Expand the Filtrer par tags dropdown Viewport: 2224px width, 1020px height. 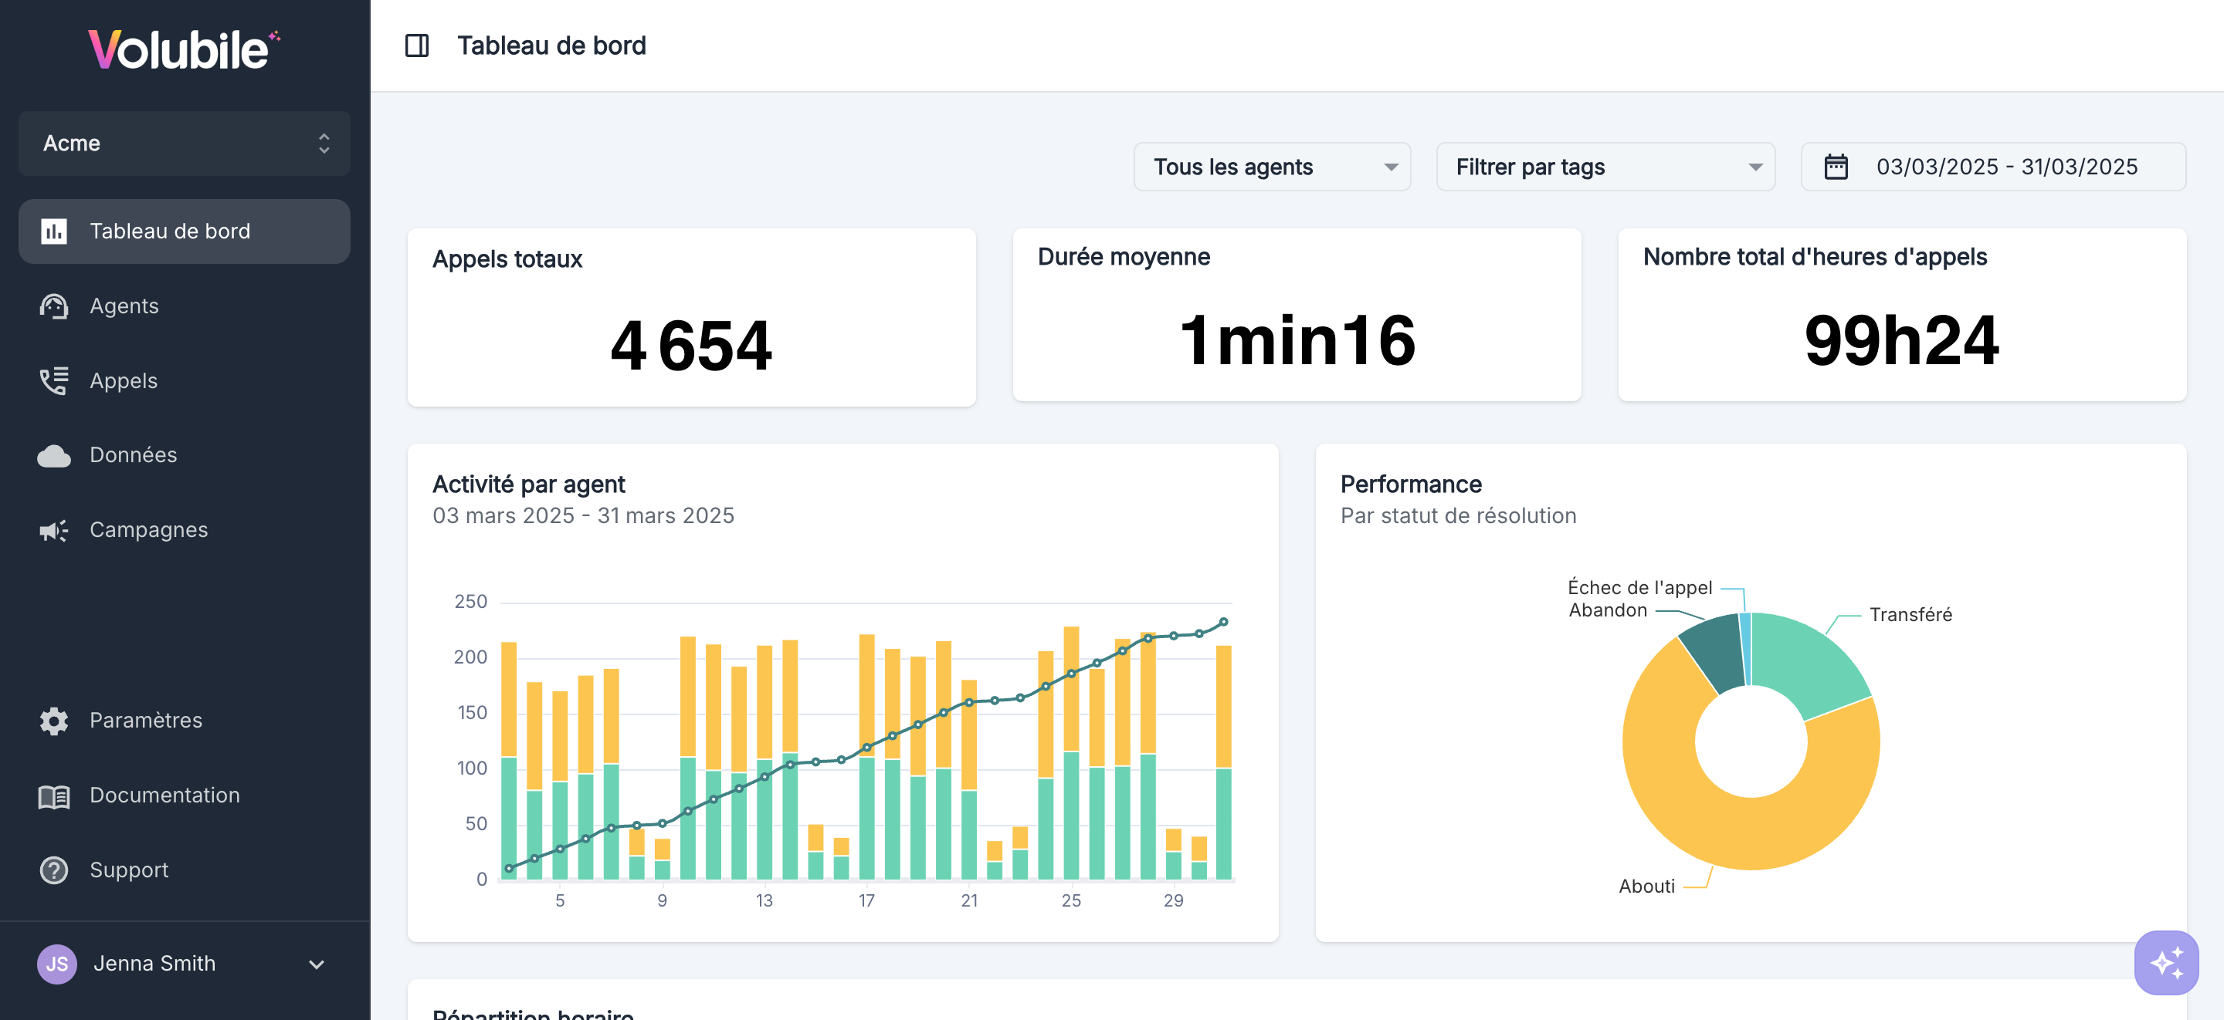1604,167
